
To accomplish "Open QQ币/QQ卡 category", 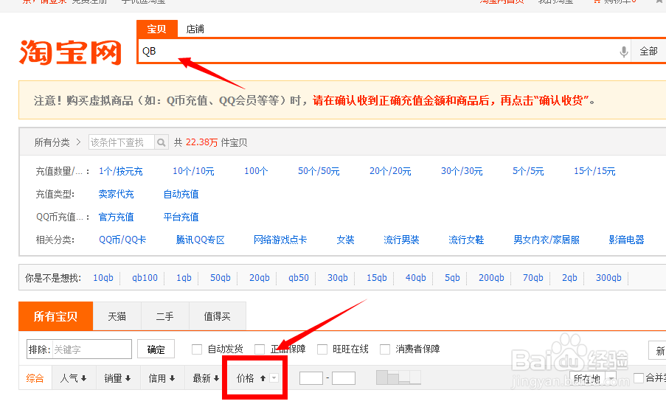I will [x=122, y=240].
